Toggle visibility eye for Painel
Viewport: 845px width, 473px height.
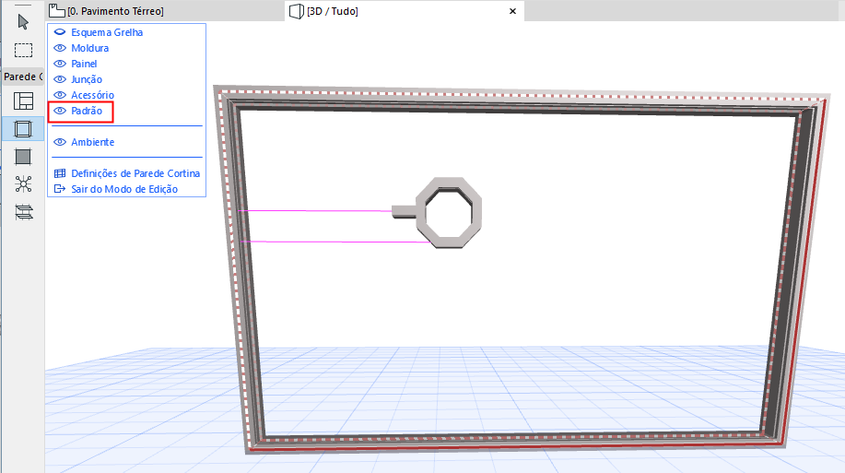(60, 64)
